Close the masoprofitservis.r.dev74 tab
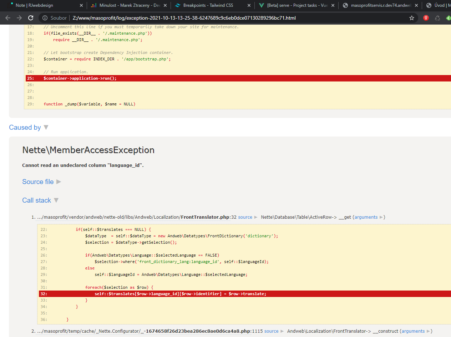 tap(416, 5)
